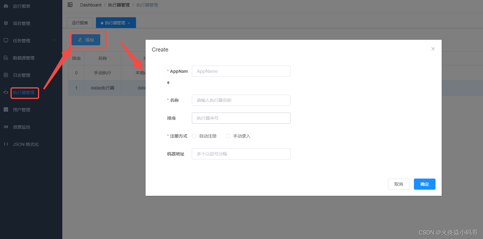The image size is (483, 239).
Task: Click the 执行器管理 sidebar icon
Action: [6, 92]
